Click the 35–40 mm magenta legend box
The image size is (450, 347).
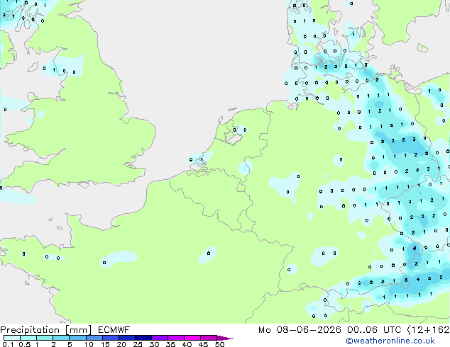coord(176,338)
